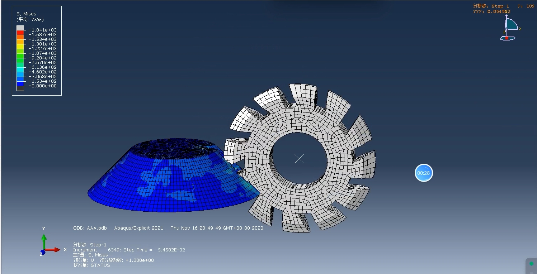This screenshot has width=537, height=274.
Task: Click the legend title "S, Mises"
Action: pyautogui.click(x=26, y=14)
